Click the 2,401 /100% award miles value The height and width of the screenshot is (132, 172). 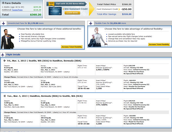tap(103, 70)
